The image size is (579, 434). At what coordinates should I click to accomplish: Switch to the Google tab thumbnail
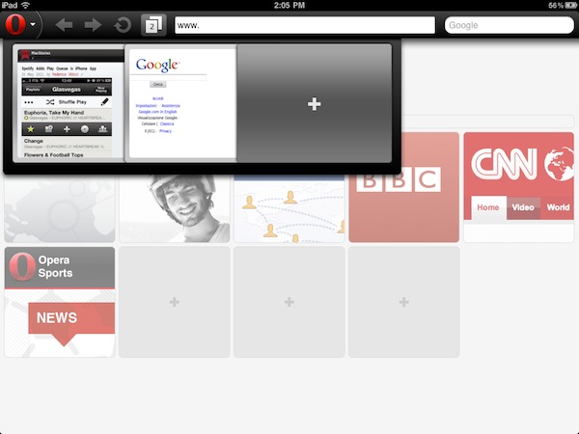click(180, 104)
